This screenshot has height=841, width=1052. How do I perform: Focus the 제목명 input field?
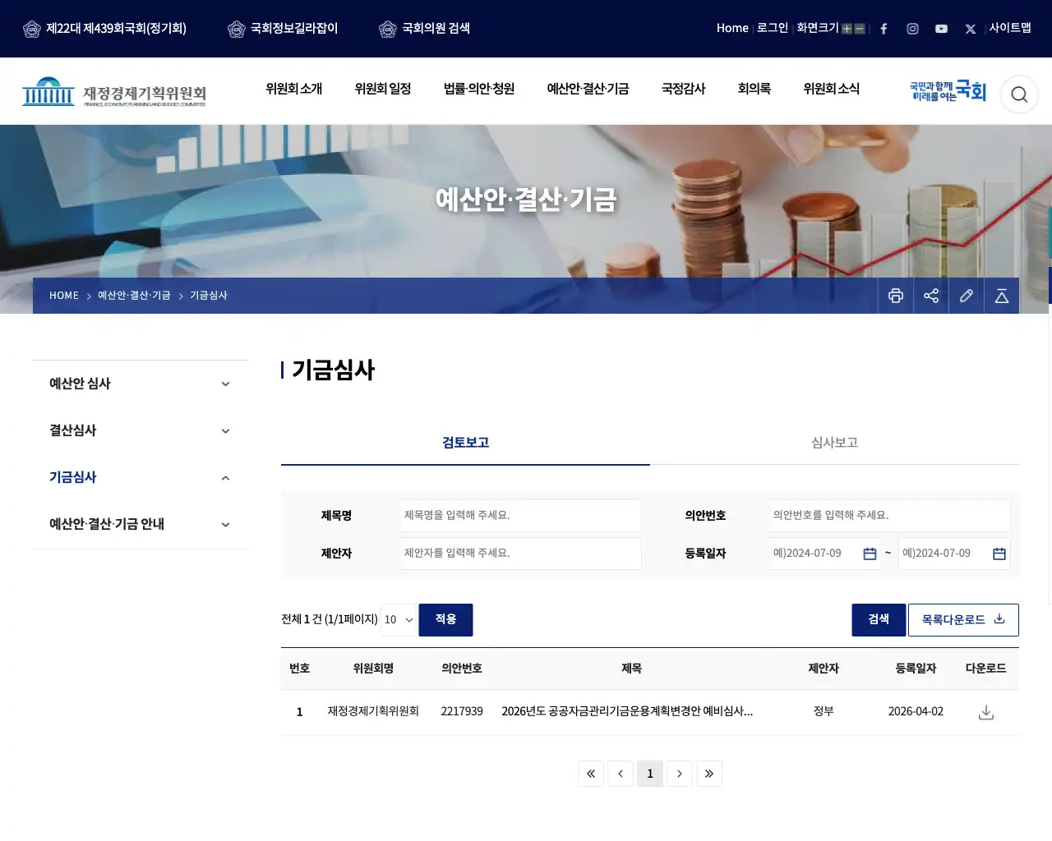[521, 516]
